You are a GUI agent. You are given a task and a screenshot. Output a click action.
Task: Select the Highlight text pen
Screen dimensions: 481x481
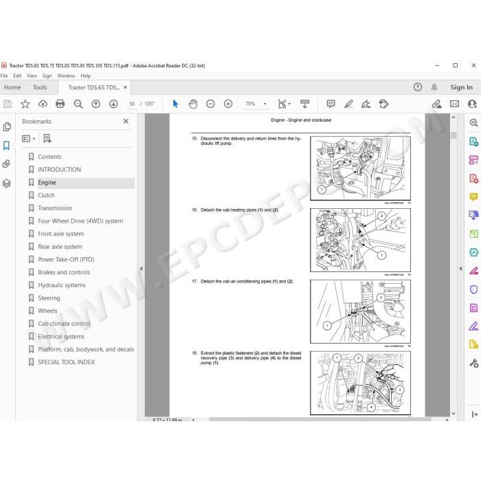coord(348,104)
